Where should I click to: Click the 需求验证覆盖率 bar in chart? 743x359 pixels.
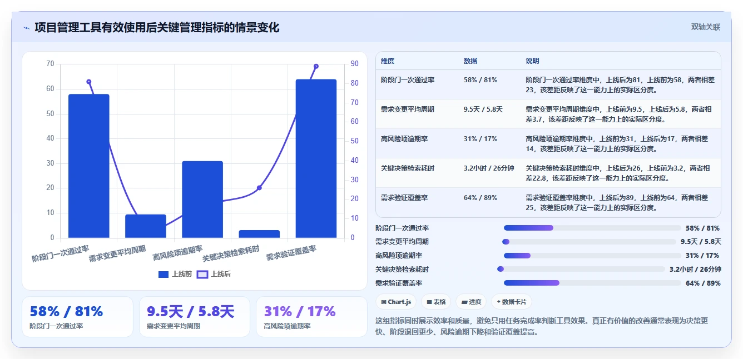[x=316, y=158]
